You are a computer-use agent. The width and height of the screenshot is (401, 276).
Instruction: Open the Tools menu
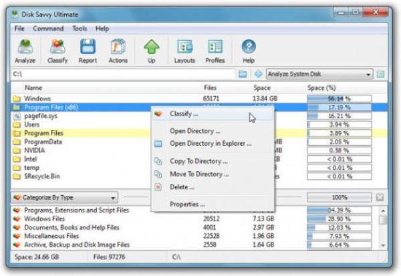point(80,28)
